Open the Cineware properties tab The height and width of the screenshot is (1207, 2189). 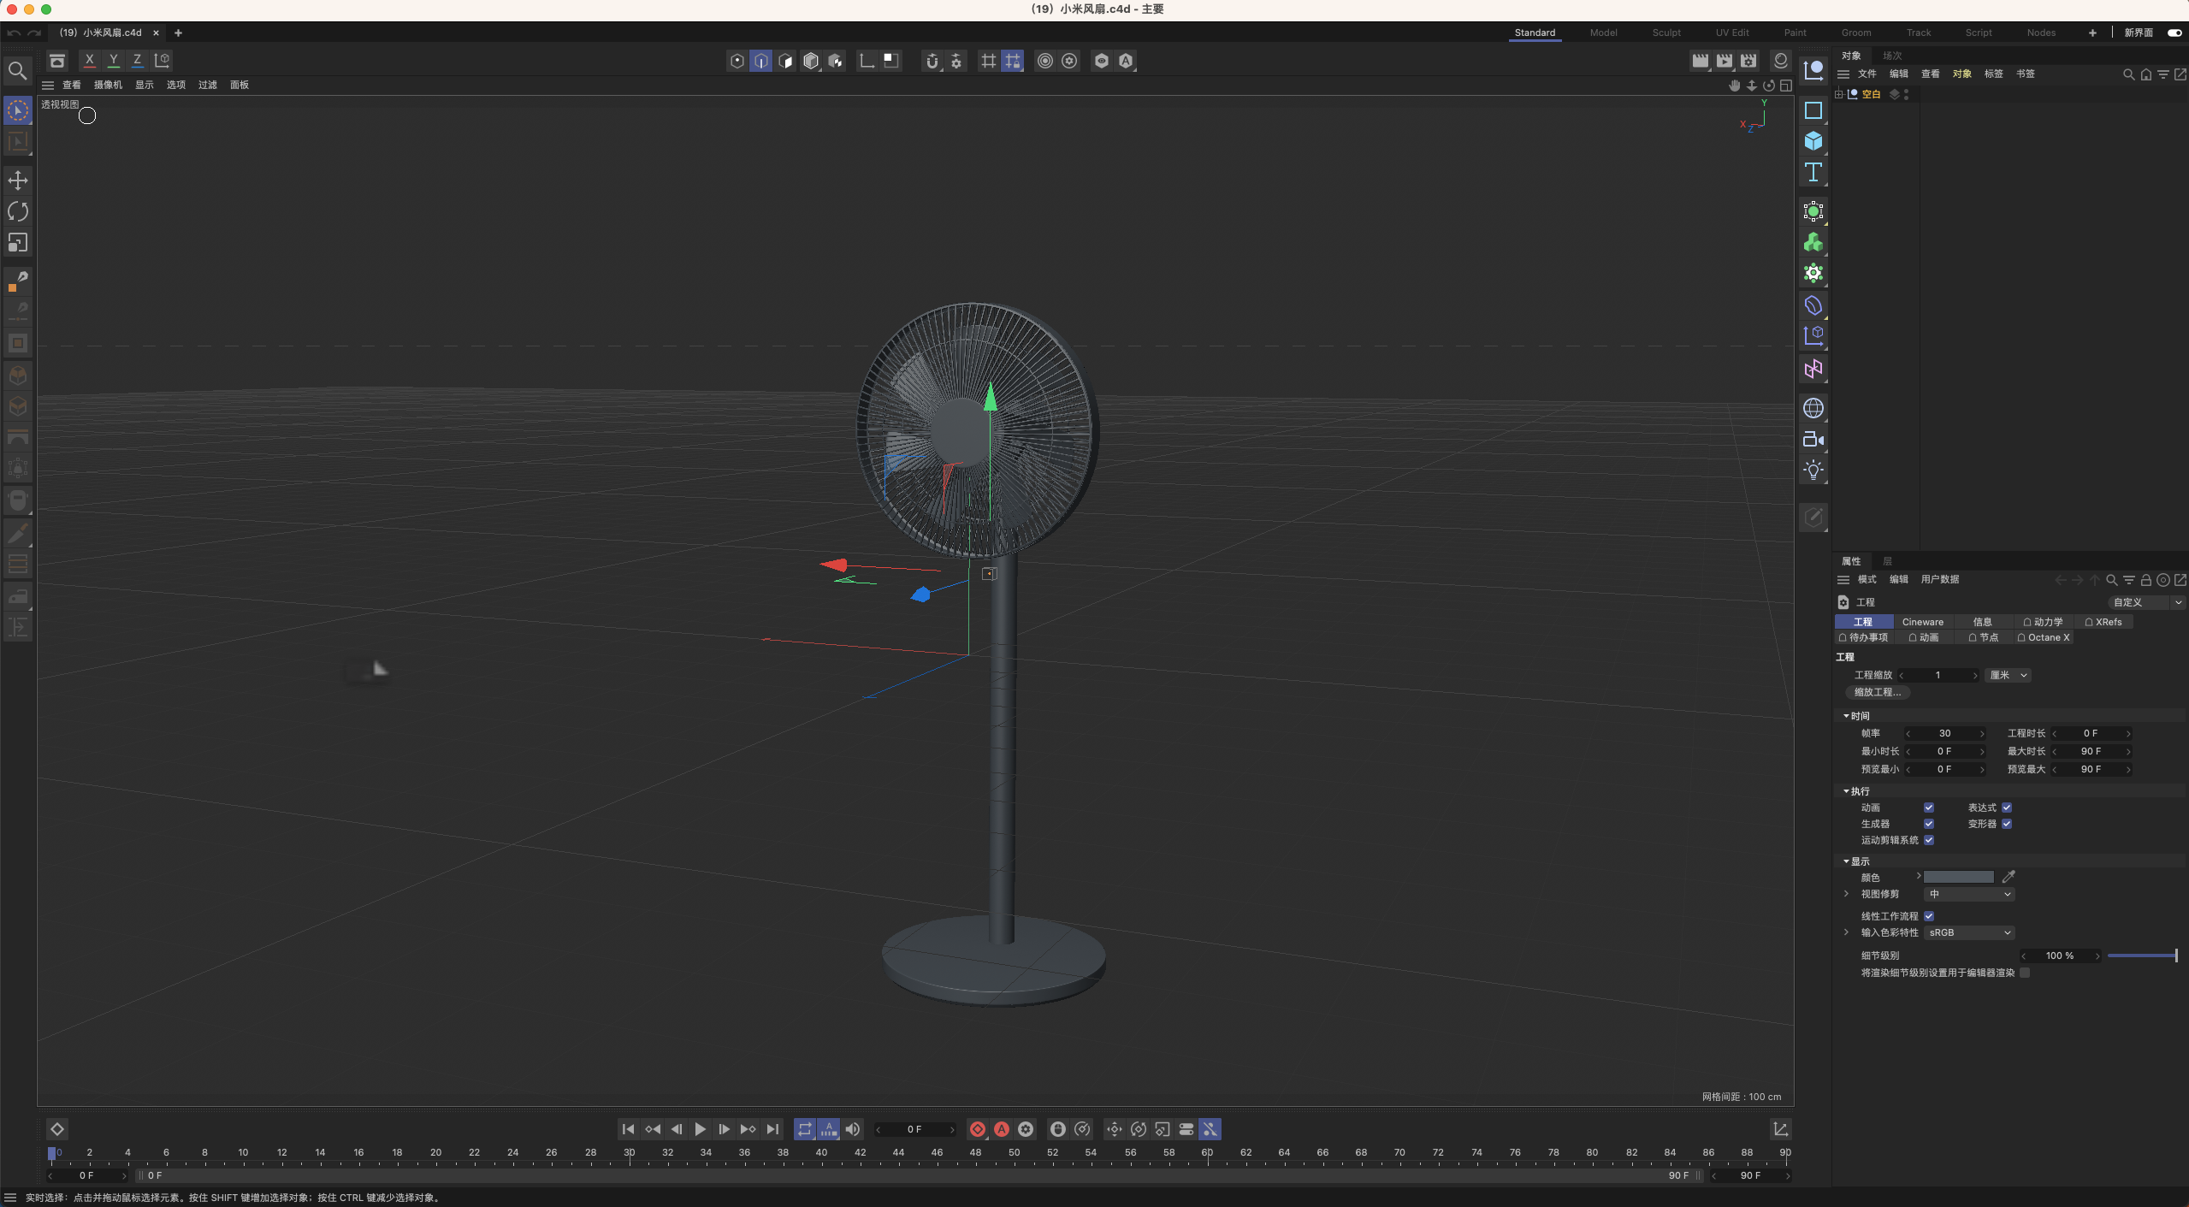(x=1922, y=622)
